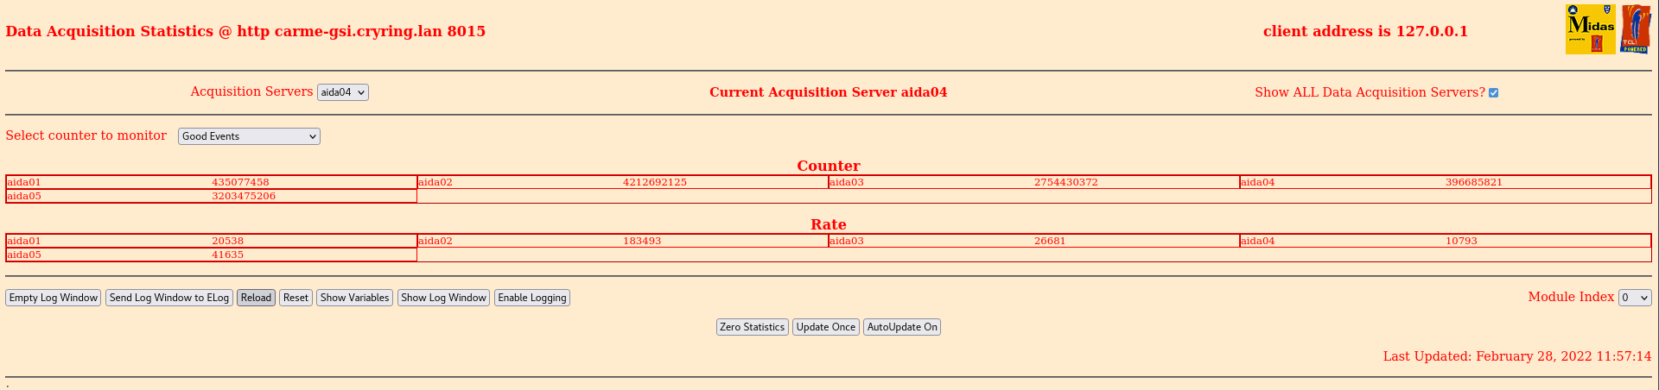Click the Rate section heading
1659x390 pixels.
click(x=829, y=224)
